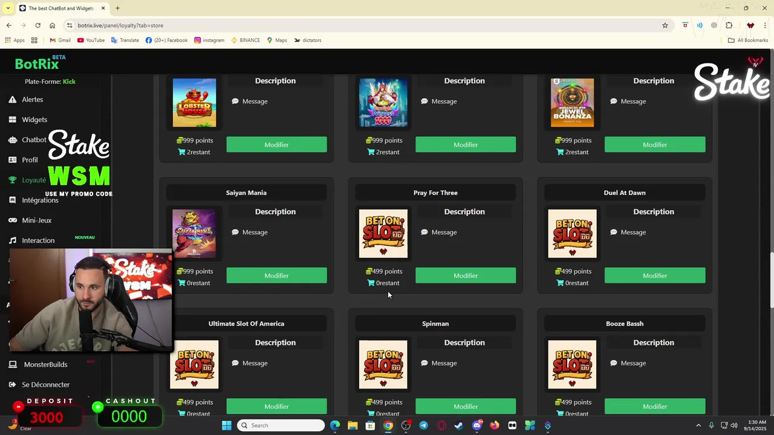Click the cart icon beside Saiyan Mania 0restant
The height and width of the screenshot is (435, 774).
coord(182,283)
